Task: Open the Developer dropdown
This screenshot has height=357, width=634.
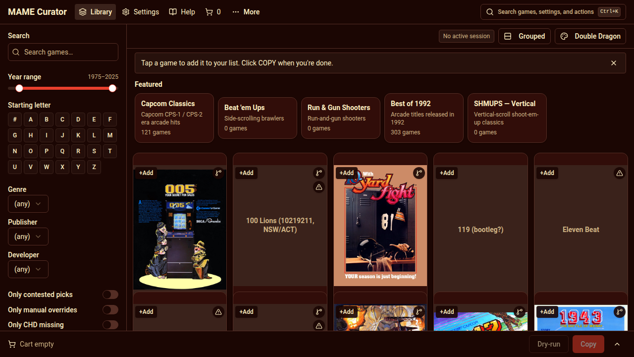Action: pyautogui.click(x=28, y=269)
